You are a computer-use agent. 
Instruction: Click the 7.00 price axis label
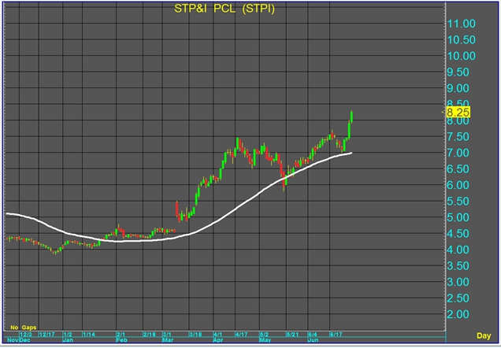[458, 153]
